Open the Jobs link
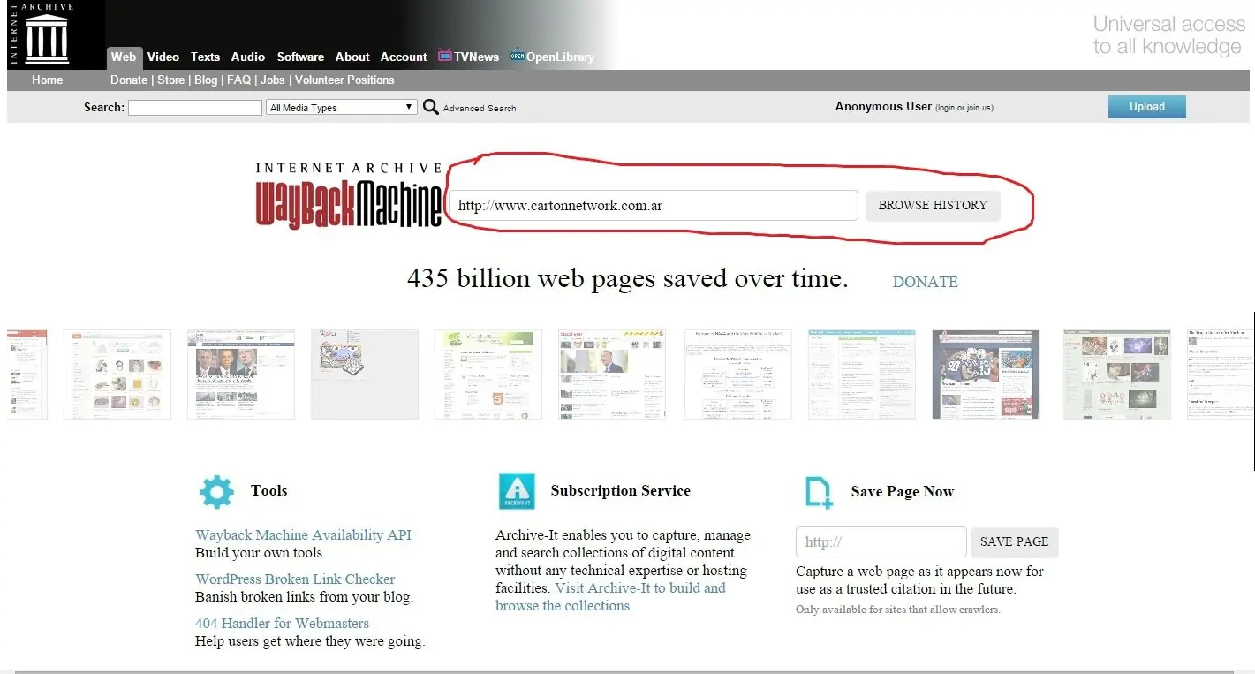This screenshot has height=674, width=1255. [x=273, y=80]
